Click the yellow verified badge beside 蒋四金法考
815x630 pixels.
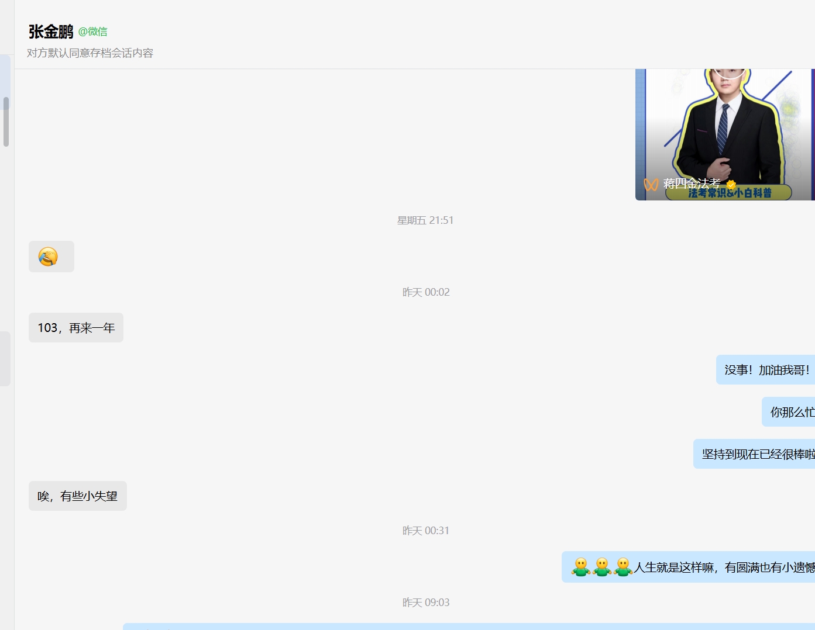click(731, 185)
